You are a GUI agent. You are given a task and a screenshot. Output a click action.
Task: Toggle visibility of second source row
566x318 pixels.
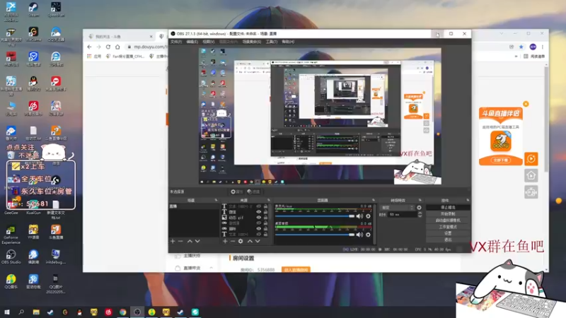(258, 212)
